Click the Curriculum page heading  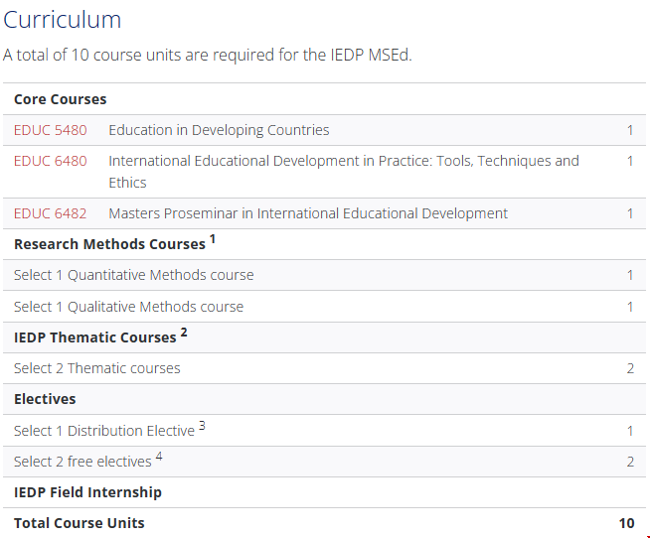click(x=63, y=20)
